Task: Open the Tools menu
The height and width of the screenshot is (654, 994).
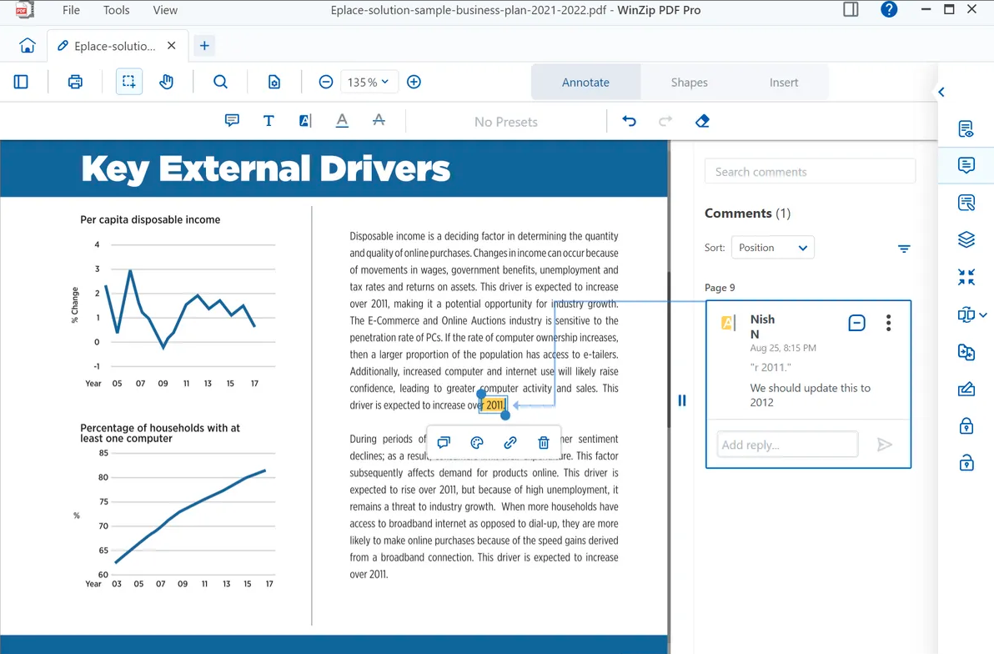Action: pyautogui.click(x=116, y=10)
